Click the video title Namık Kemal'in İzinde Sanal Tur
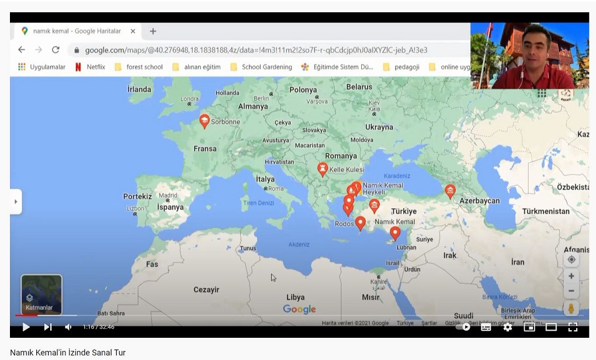This screenshot has width=596, height=360. (68, 352)
